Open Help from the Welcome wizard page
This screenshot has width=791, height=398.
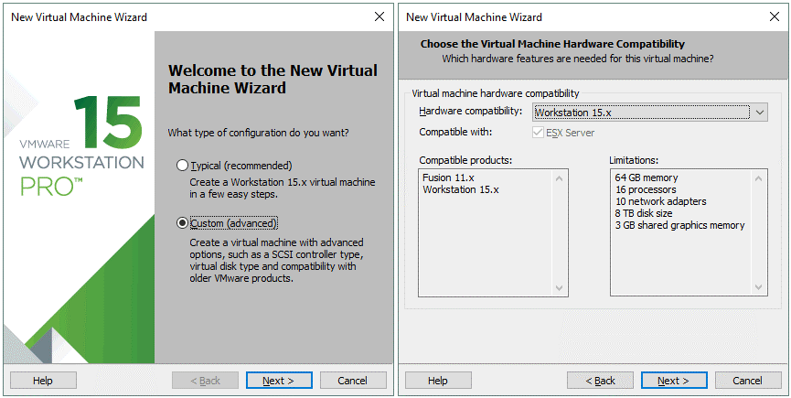[x=43, y=381]
